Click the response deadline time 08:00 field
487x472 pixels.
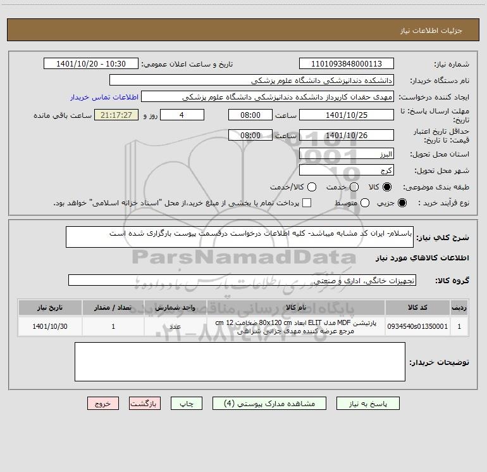[250, 115]
